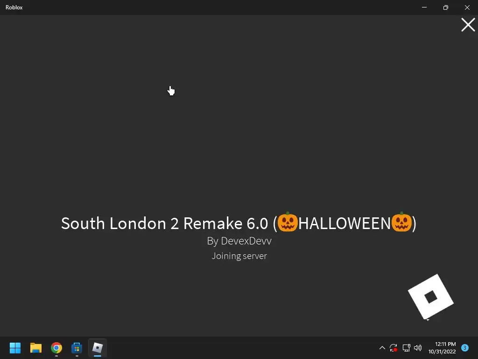Click the South London 2 Remake title
Screen dimensions: 478x359
239,223
